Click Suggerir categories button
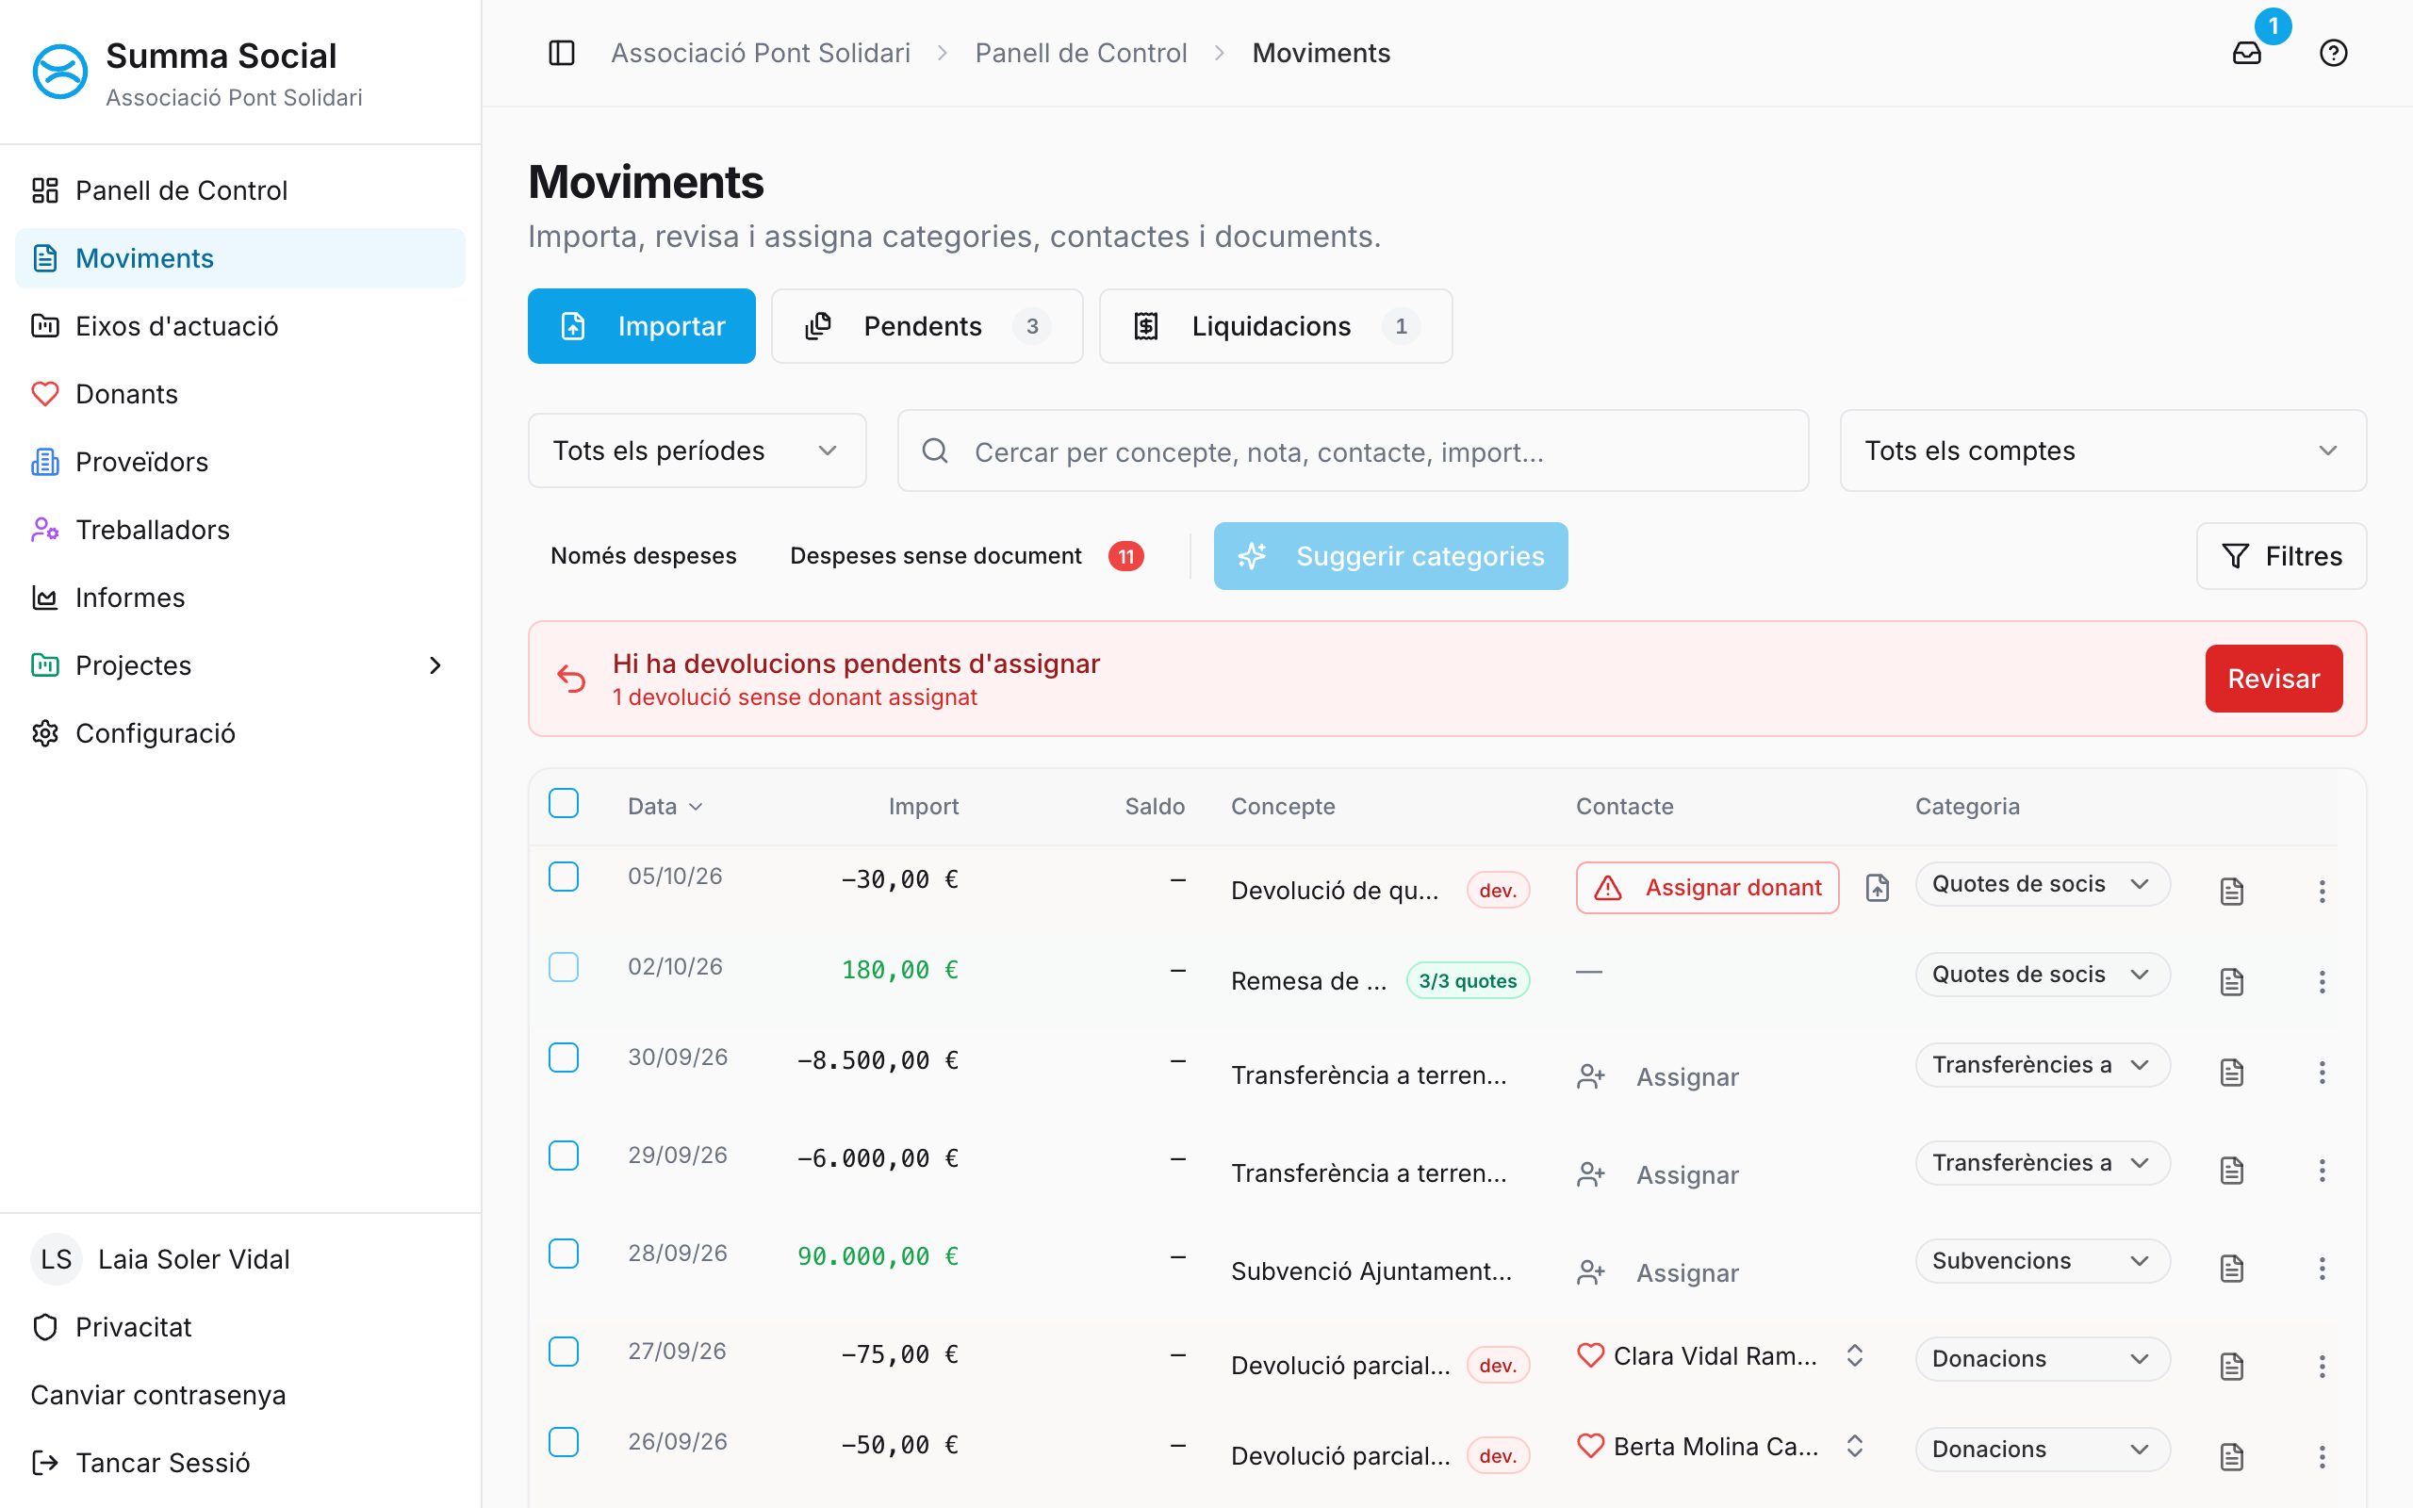This screenshot has height=1508, width=2413. [x=1390, y=556]
